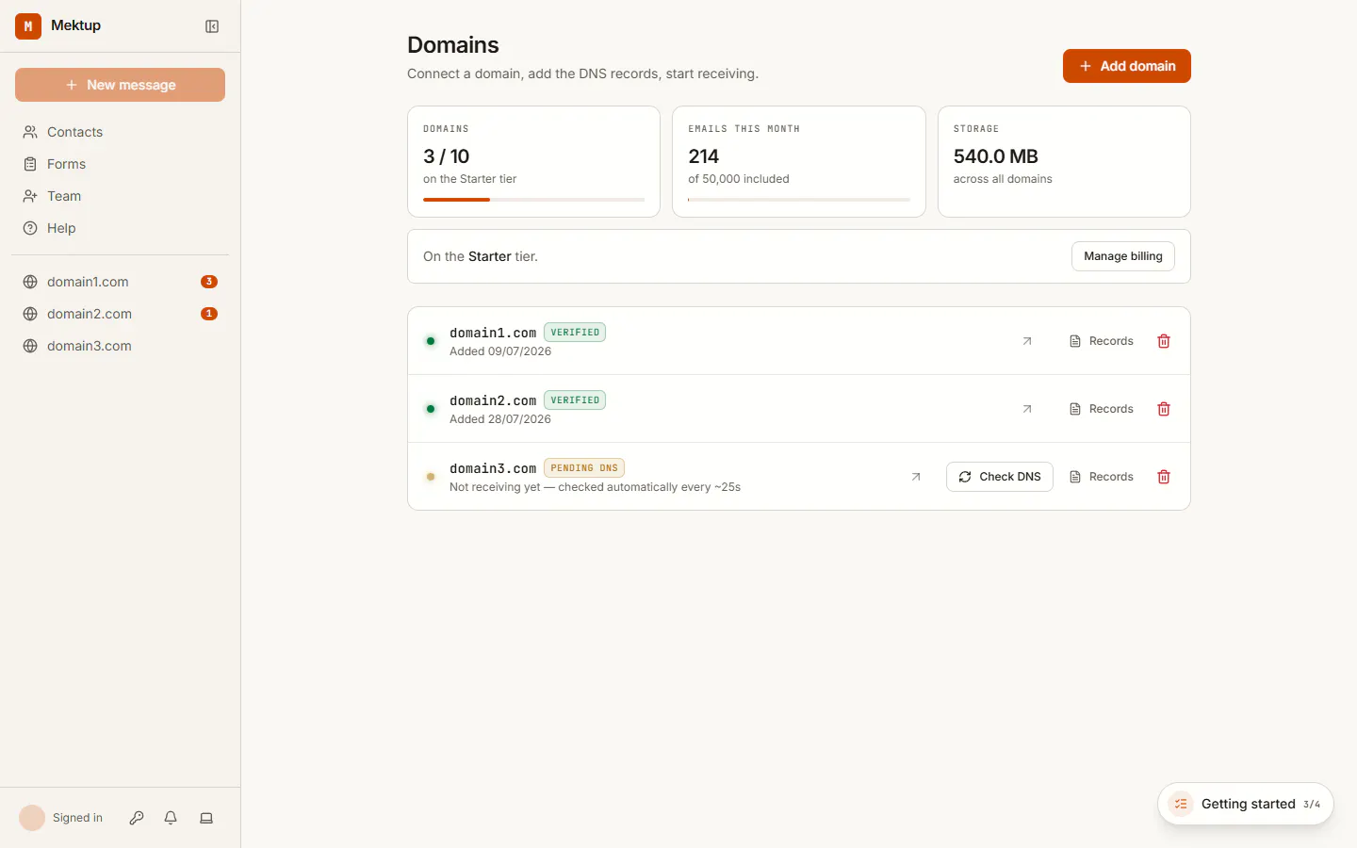The width and height of the screenshot is (1357, 848).
Task: Collapse the sidebar panel icon
Action: 212,26
